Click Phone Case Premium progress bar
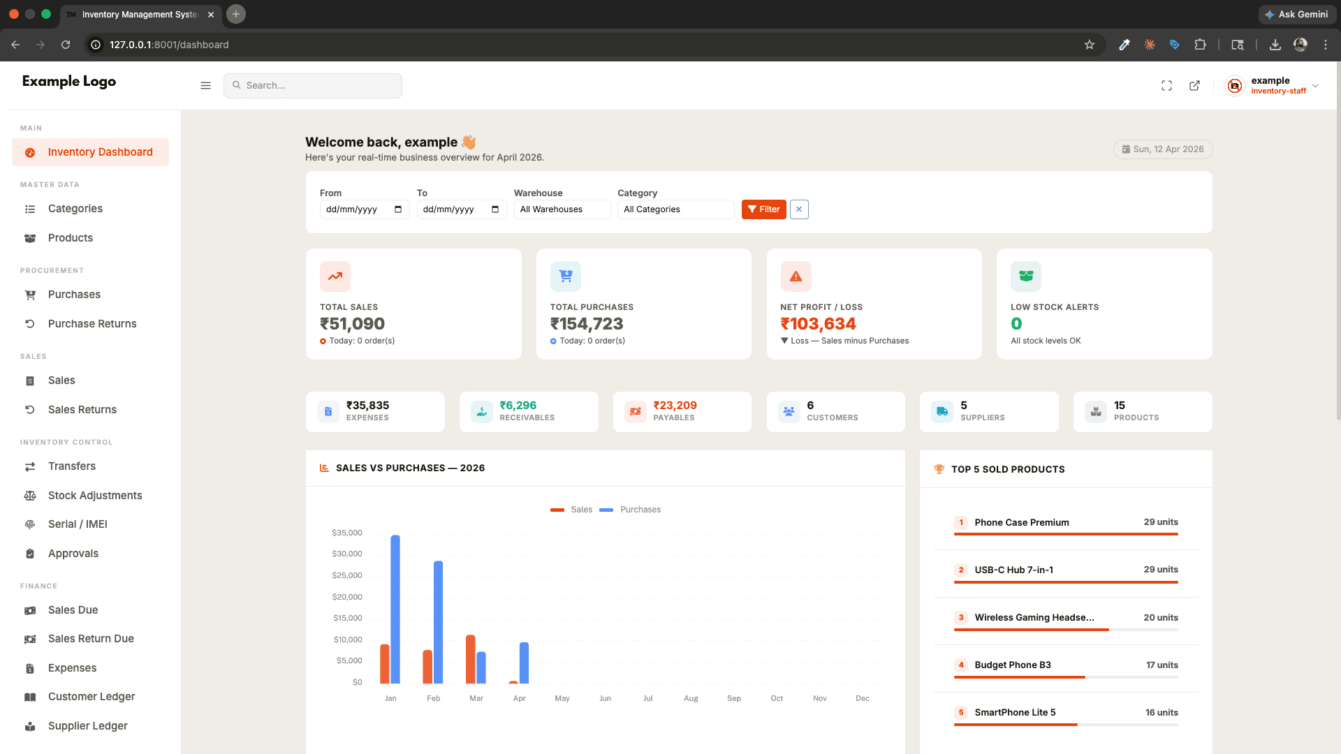Image resolution: width=1341 pixels, height=754 pixels. pos(1066,535)
